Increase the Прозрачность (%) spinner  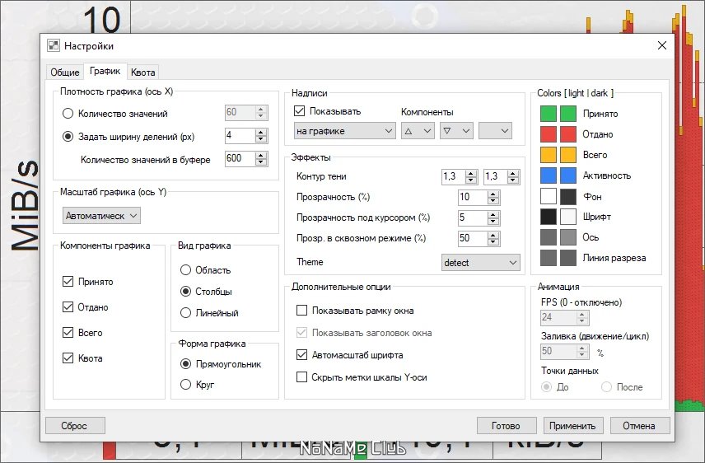point(493,194)
